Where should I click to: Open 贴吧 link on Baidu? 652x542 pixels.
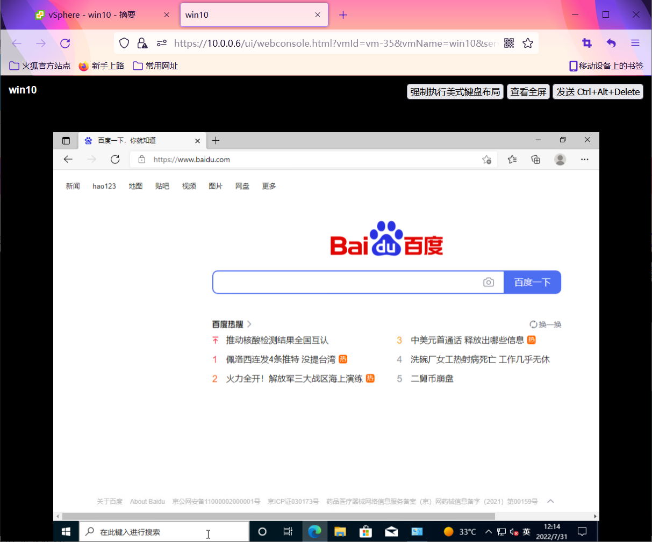pos(162,186)
